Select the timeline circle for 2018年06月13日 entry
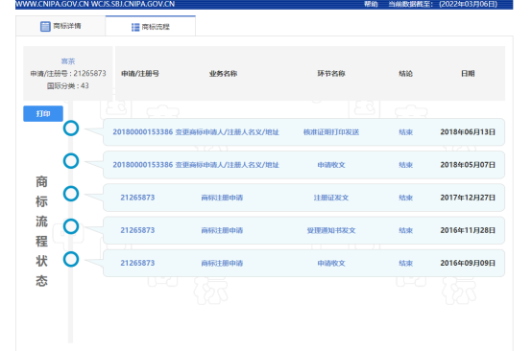The width and height of the screenshot is (532, 351). 71,129
